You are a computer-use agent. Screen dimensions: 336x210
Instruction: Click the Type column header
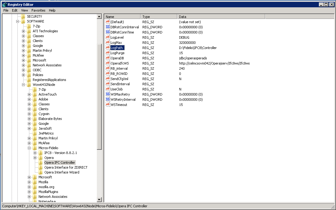[x=159, y=17]
